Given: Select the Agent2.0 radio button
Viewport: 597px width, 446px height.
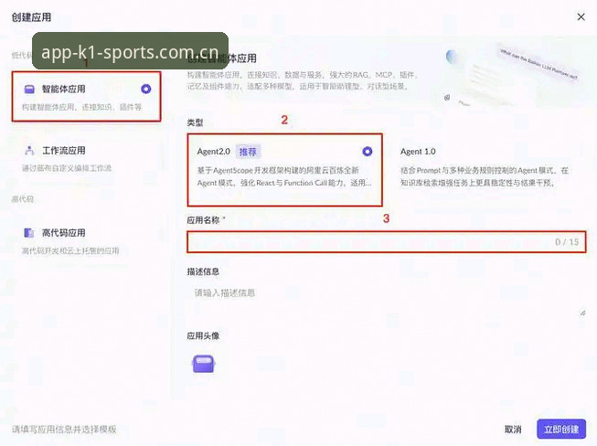Looking at the screenshot, I should 367,152.
